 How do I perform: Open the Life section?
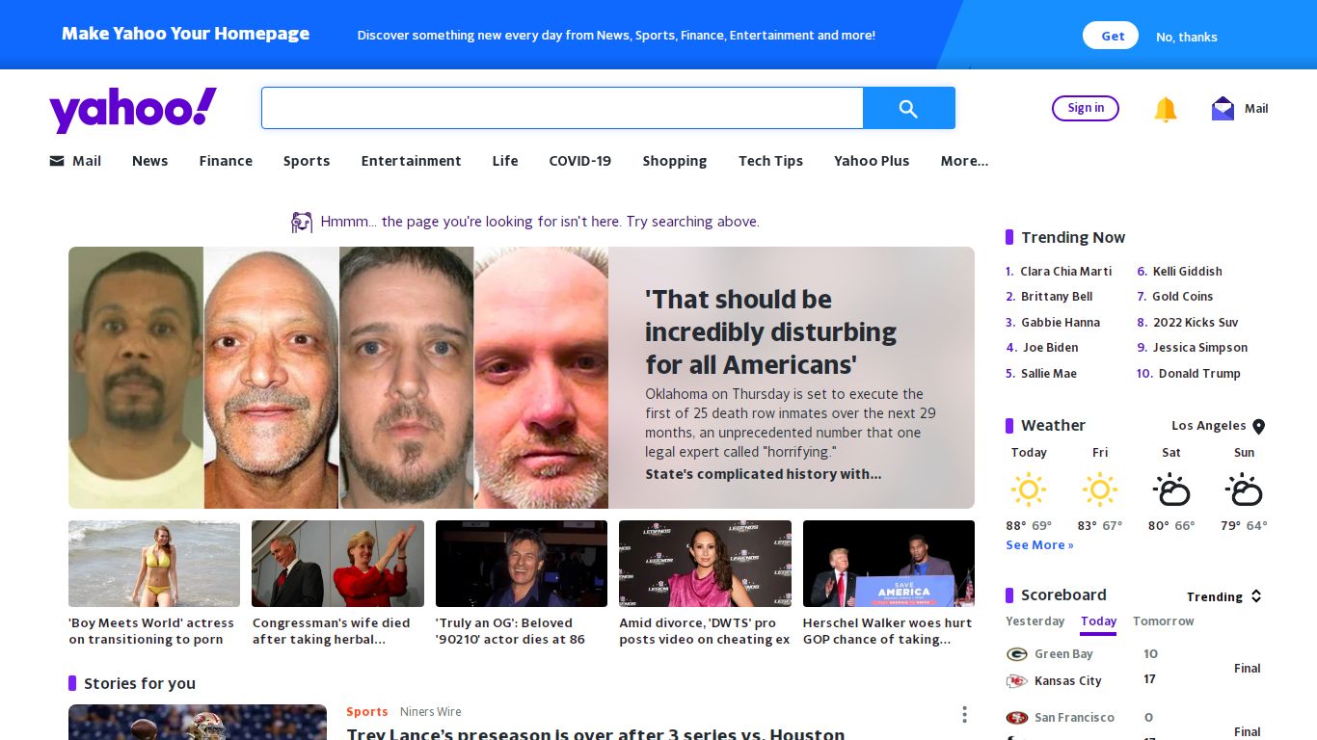[505, 161]
